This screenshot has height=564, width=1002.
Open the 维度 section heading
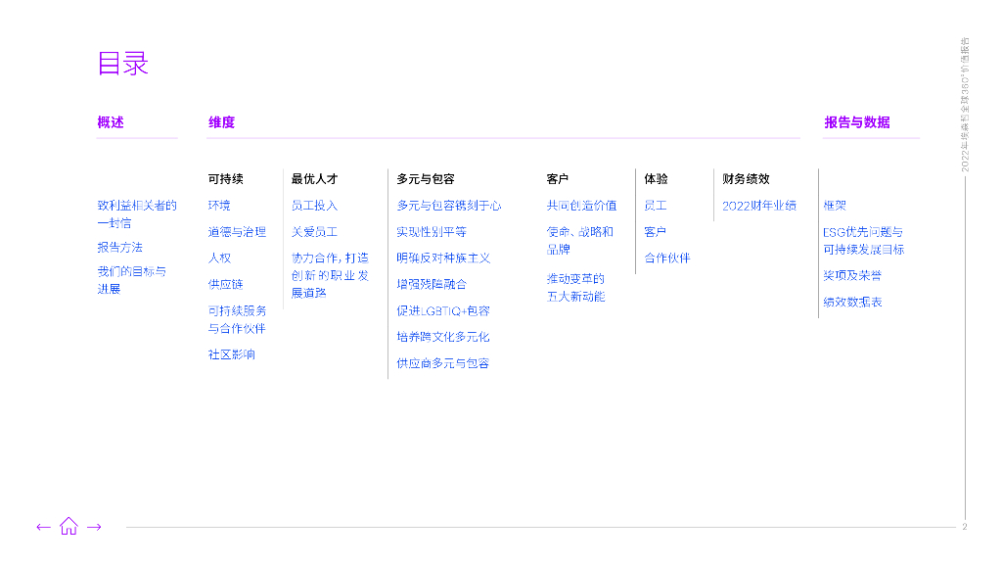tap(222, 122)
